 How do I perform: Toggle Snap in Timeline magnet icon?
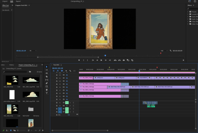[x=58, y=71]
